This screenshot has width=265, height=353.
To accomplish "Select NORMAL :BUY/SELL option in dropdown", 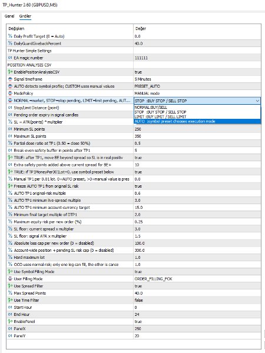I will click(x=197, y=108).
